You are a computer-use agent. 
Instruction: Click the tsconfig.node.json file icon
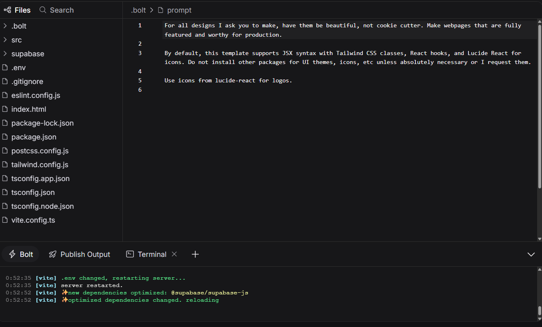pos(5,206)
